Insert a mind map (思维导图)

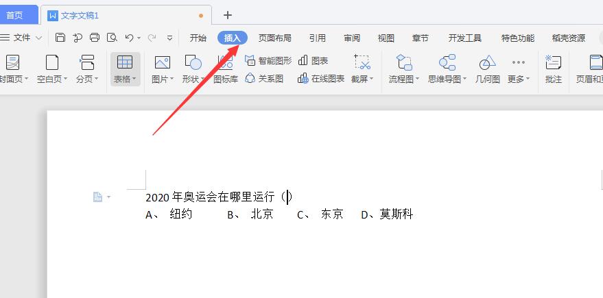(447, 69)
